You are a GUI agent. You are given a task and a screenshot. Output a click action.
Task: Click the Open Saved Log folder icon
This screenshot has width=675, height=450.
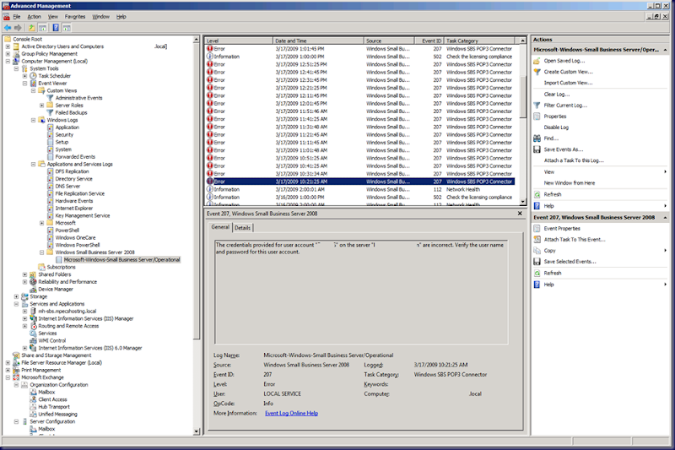537,61
